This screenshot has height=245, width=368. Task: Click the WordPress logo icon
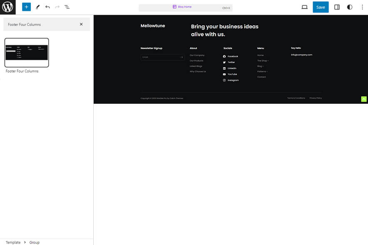coord(7,7)
